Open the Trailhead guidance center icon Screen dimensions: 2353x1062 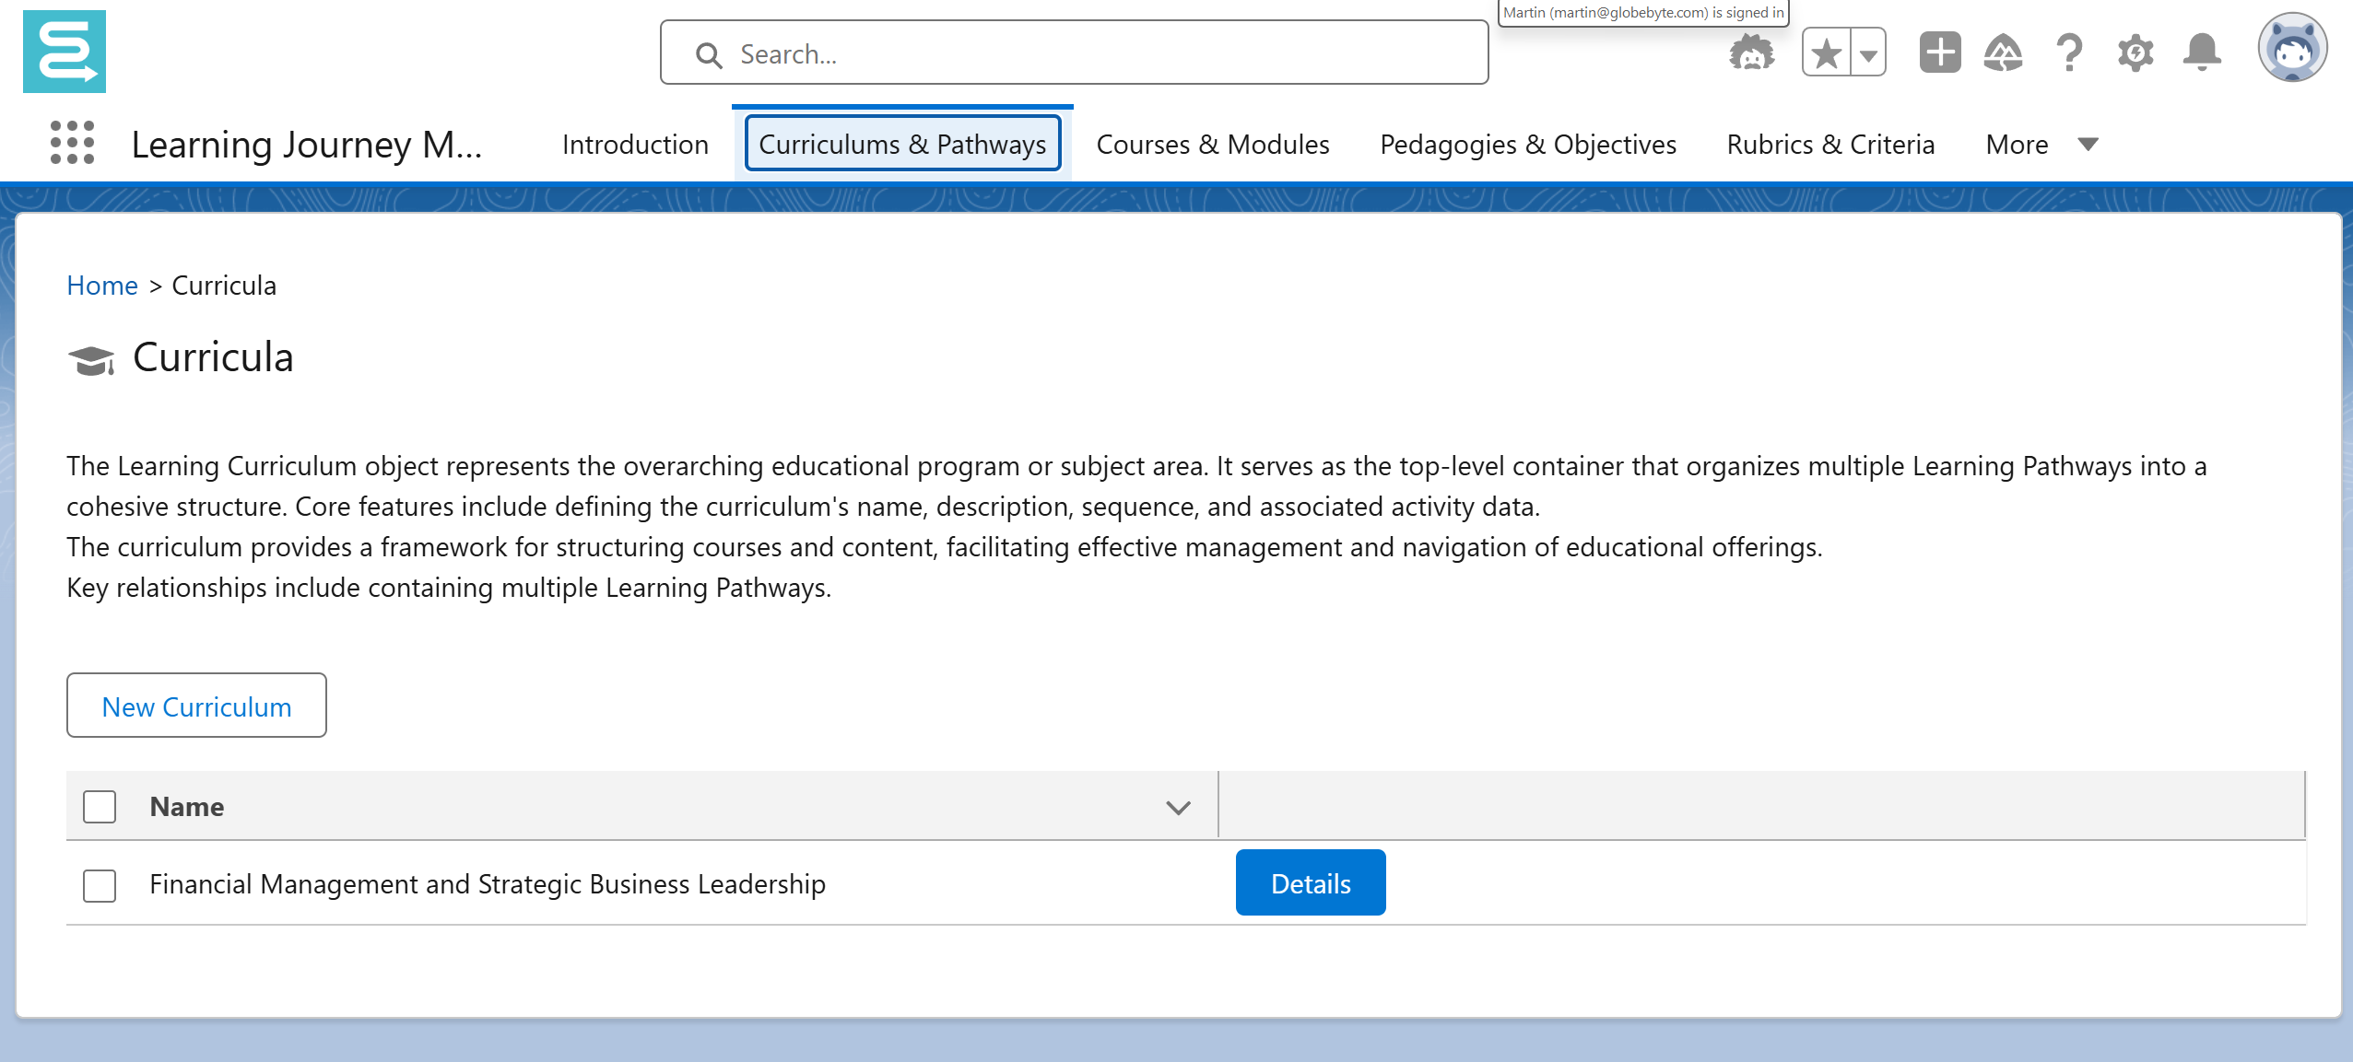pos(2004,53)
